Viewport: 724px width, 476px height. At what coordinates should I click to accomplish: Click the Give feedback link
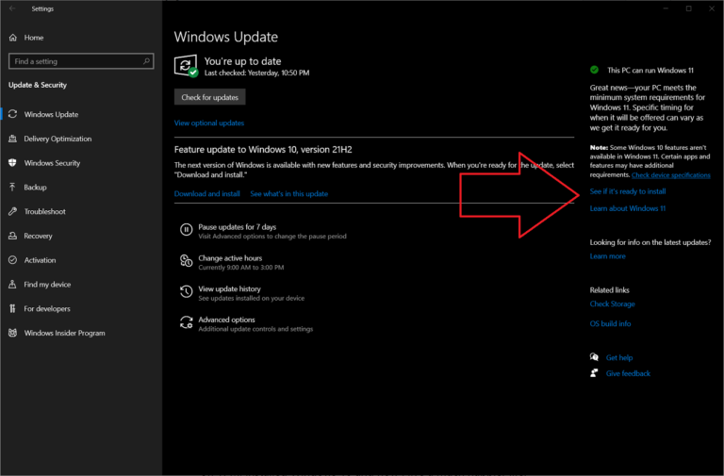(628, 373)
